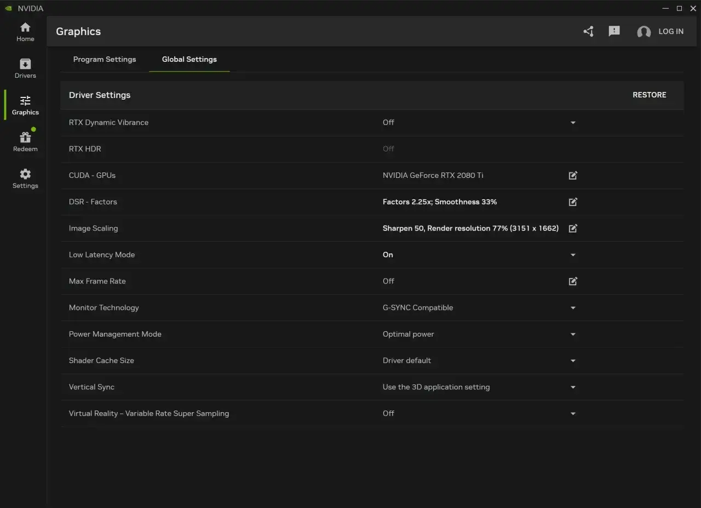Edit Image Scaling setting

point(573,228)
